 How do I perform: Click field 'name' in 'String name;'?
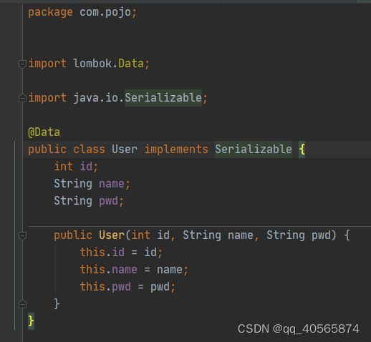pyautogui.click(x=112, y=184)
